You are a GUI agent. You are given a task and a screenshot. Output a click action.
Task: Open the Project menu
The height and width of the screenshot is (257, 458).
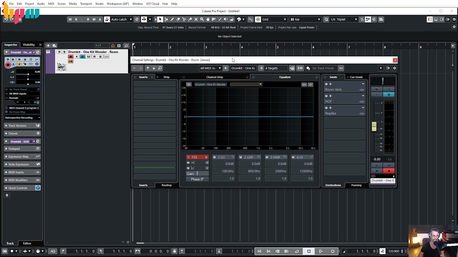pos(29,4)
